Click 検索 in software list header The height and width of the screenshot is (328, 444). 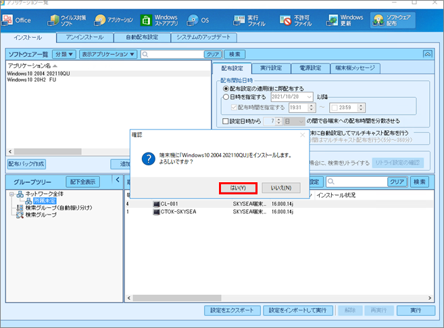tap(235, 54)
